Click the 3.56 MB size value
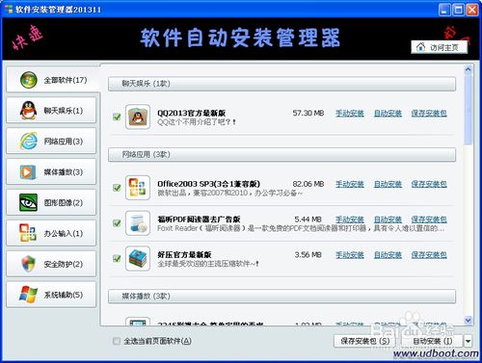Screen dimensions: 482x363 click(x=308, y=255)
